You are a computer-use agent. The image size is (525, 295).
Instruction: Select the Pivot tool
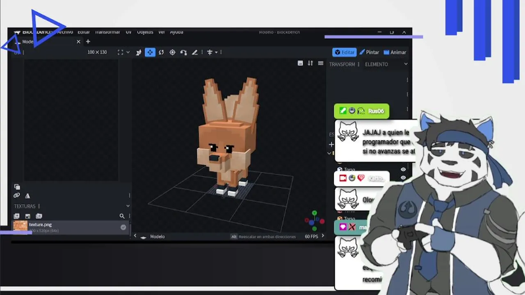point(172,52)
